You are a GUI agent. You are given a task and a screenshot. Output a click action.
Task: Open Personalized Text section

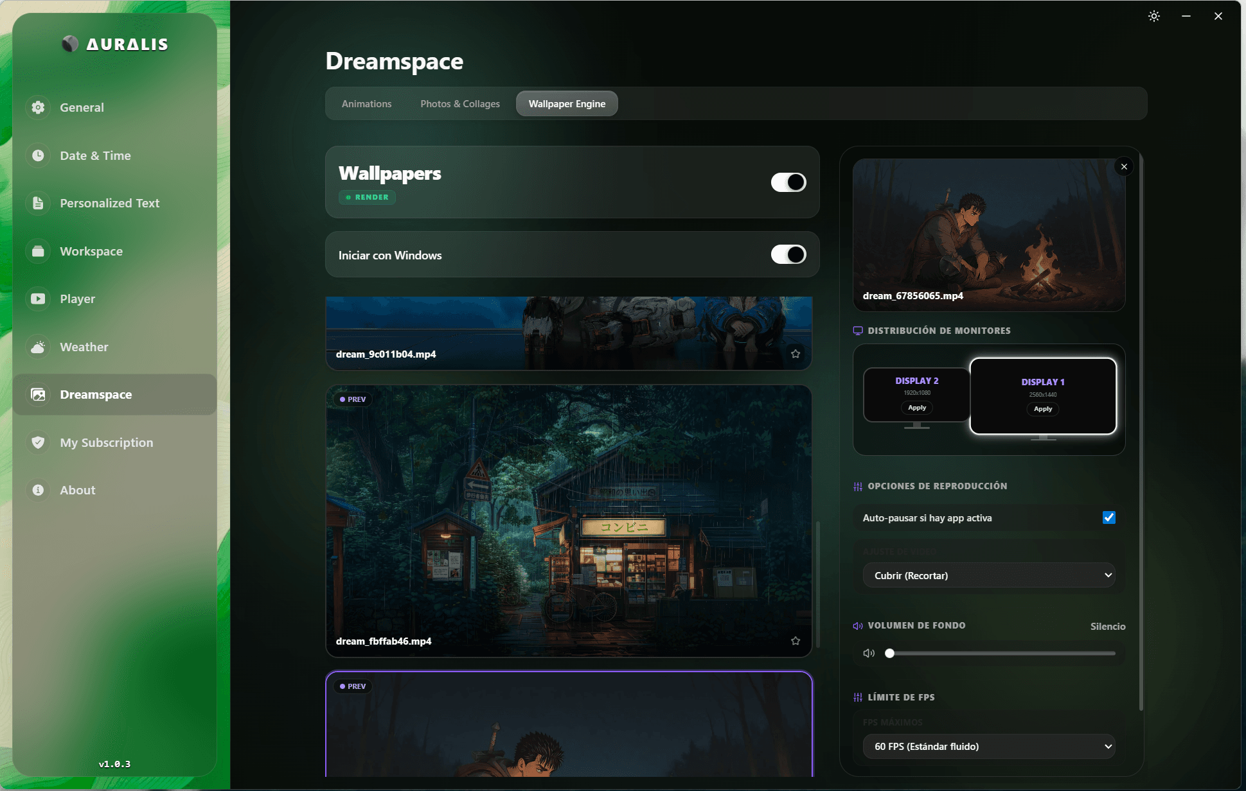114,203
